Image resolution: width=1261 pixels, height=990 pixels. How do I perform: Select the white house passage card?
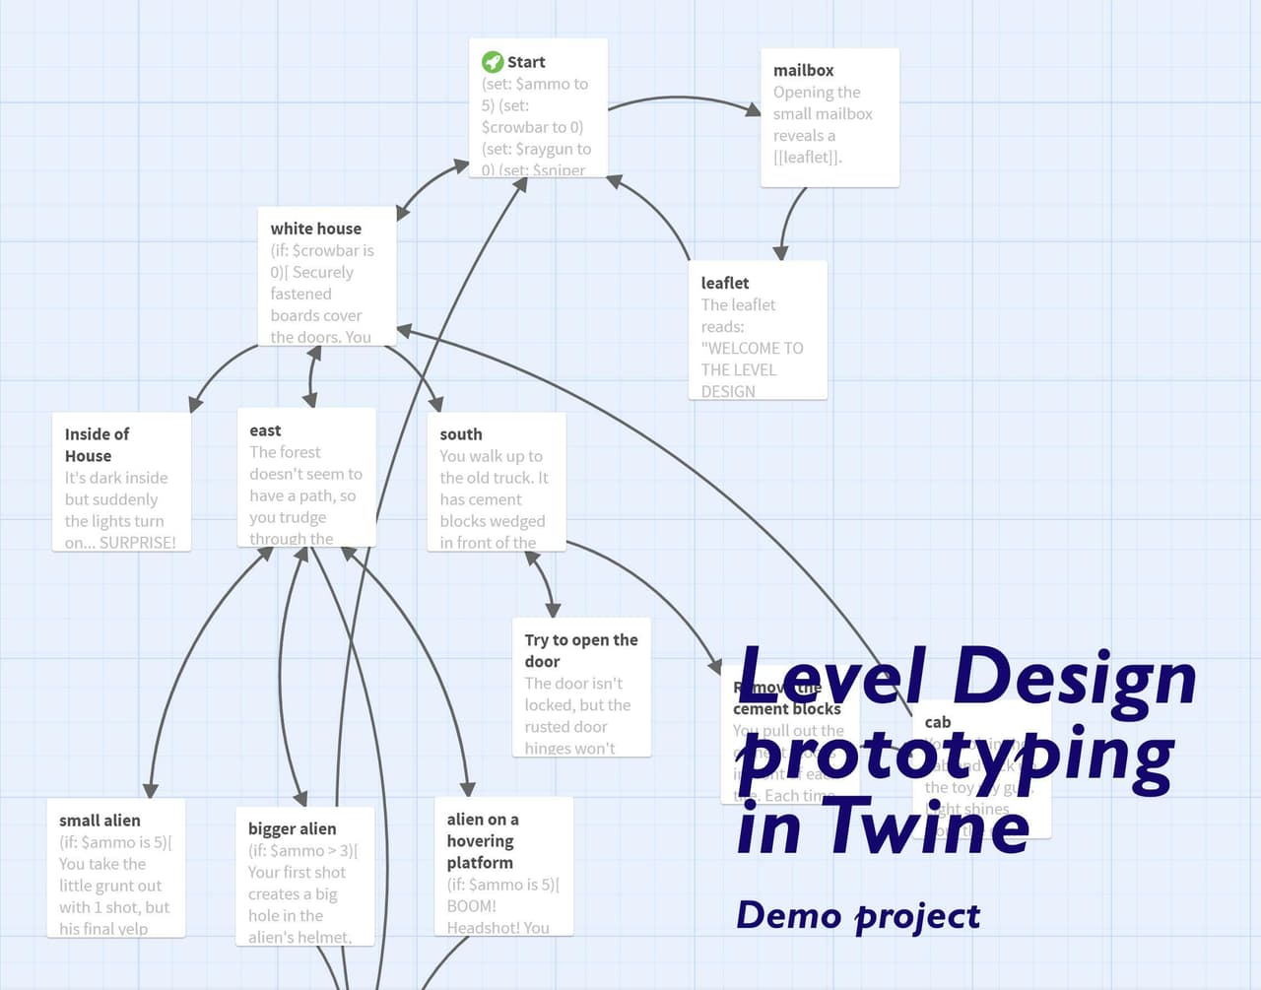tap(327, 276)
